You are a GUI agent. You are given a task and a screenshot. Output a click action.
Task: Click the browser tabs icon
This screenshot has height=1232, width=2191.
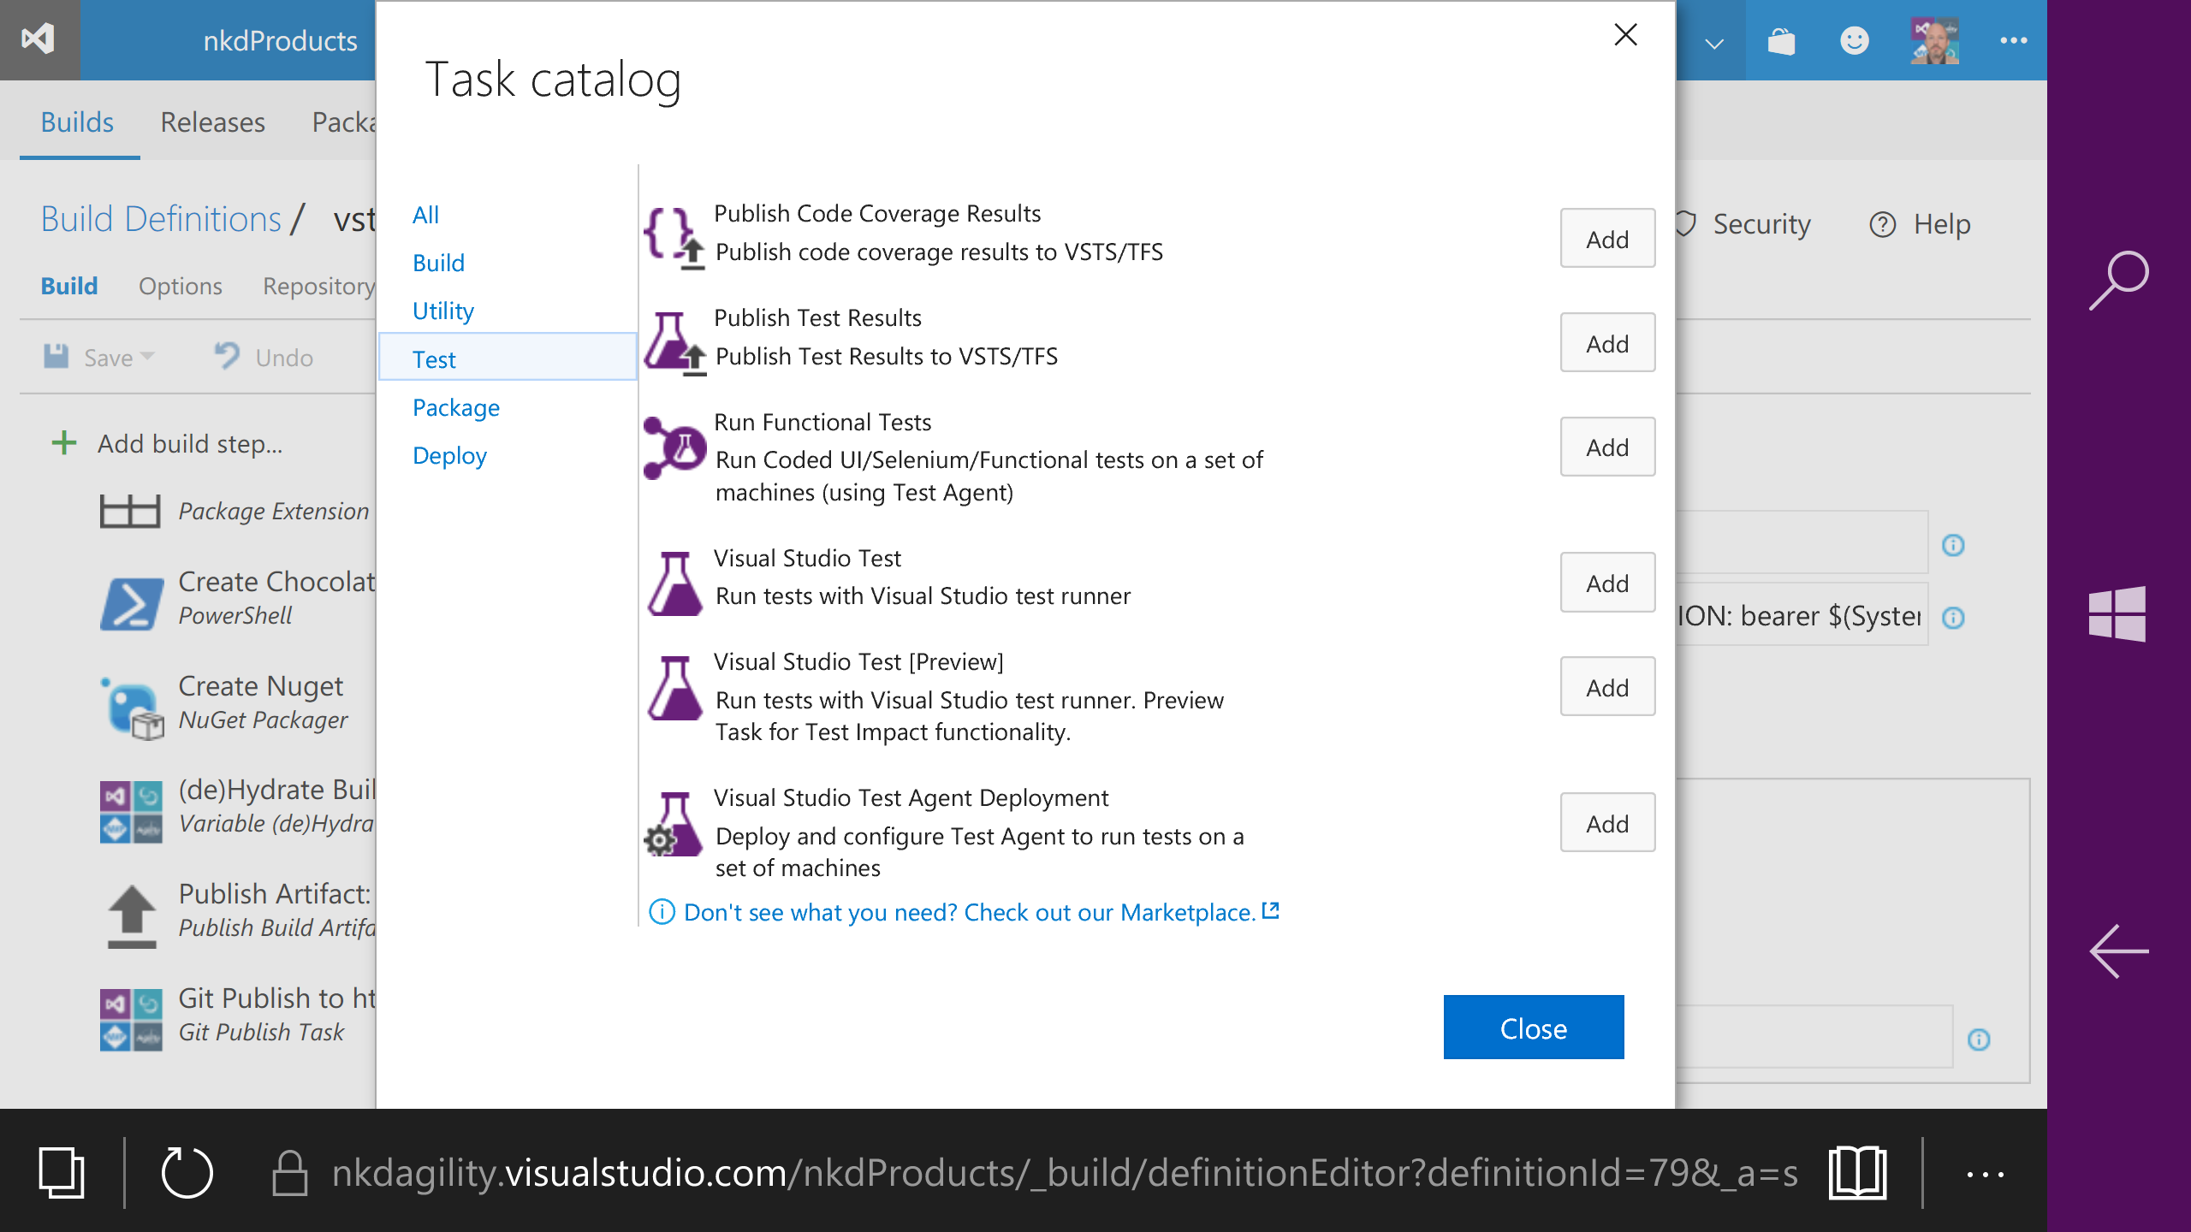tap(62, 1172)
